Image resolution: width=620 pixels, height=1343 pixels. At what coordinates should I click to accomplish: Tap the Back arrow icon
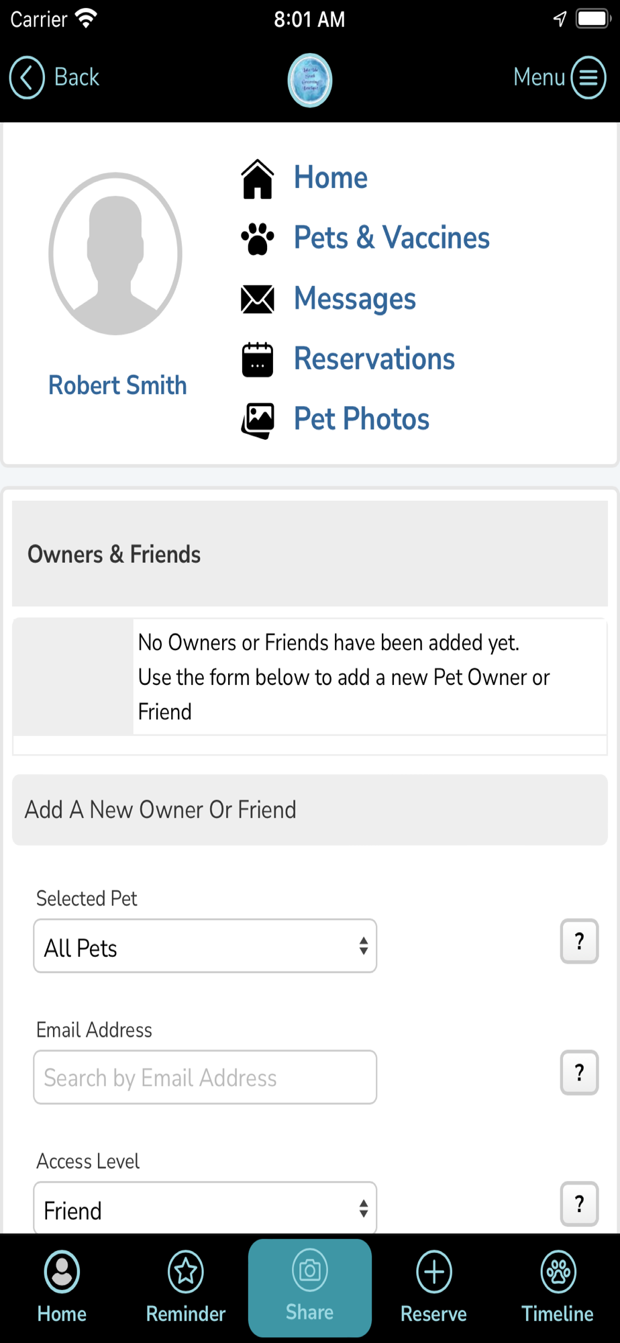coord(27,77)
